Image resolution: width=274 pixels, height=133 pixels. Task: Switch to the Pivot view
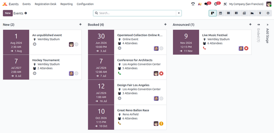[x=244, y=13]
